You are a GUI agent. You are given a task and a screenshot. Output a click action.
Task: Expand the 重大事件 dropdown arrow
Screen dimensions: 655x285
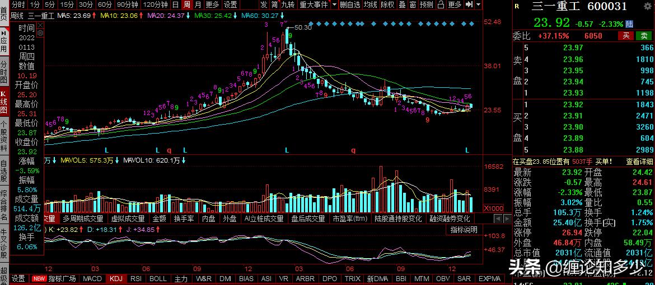coord(334,4)
